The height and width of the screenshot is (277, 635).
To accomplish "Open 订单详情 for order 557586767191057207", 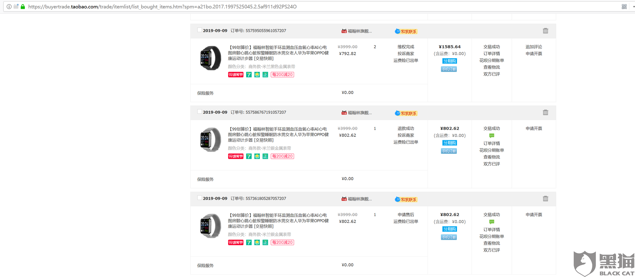I will pyautogui.click(x=491, y=143).
